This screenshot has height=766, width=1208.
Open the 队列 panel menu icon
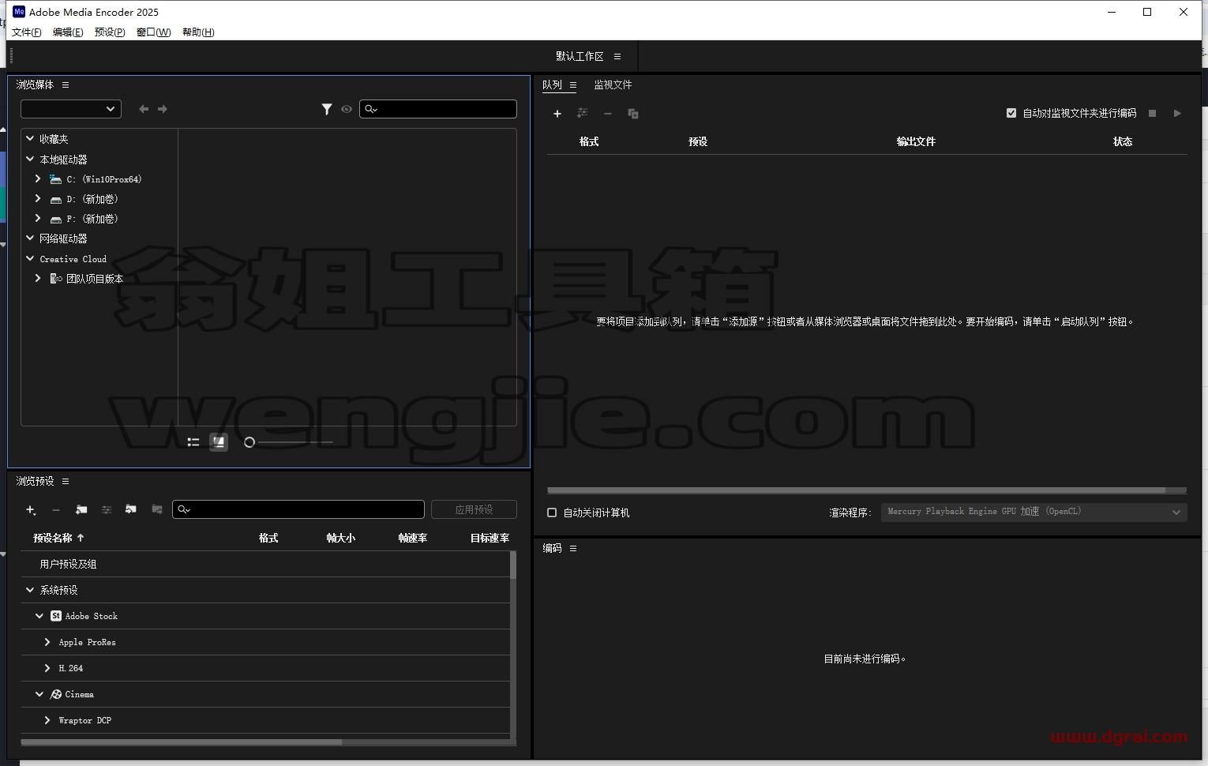[573, 85]
